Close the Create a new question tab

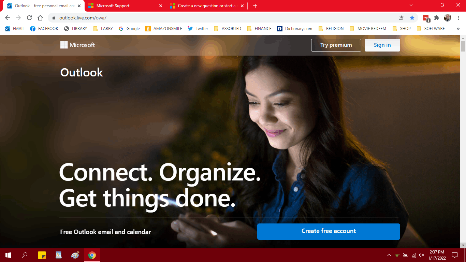242,6
